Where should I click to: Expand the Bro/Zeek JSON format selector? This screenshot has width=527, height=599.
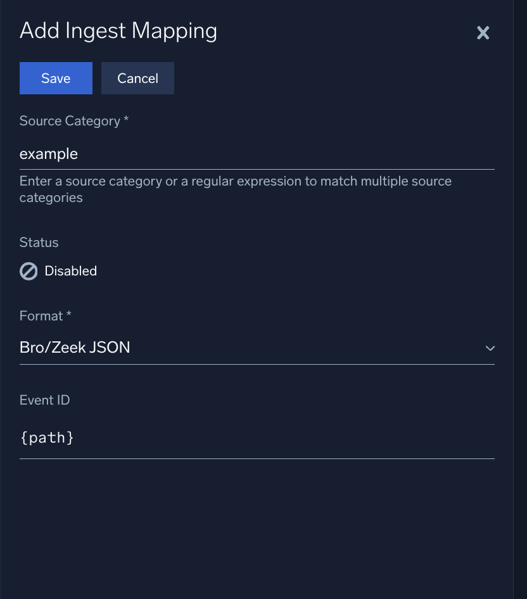490,348
